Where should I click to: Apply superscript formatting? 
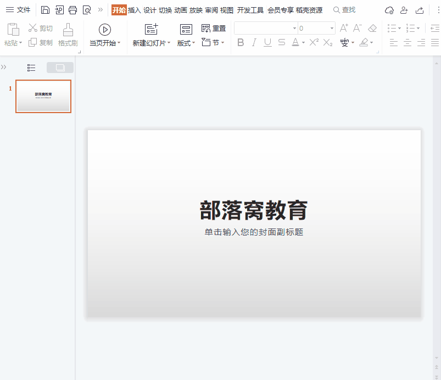(313, 41)
